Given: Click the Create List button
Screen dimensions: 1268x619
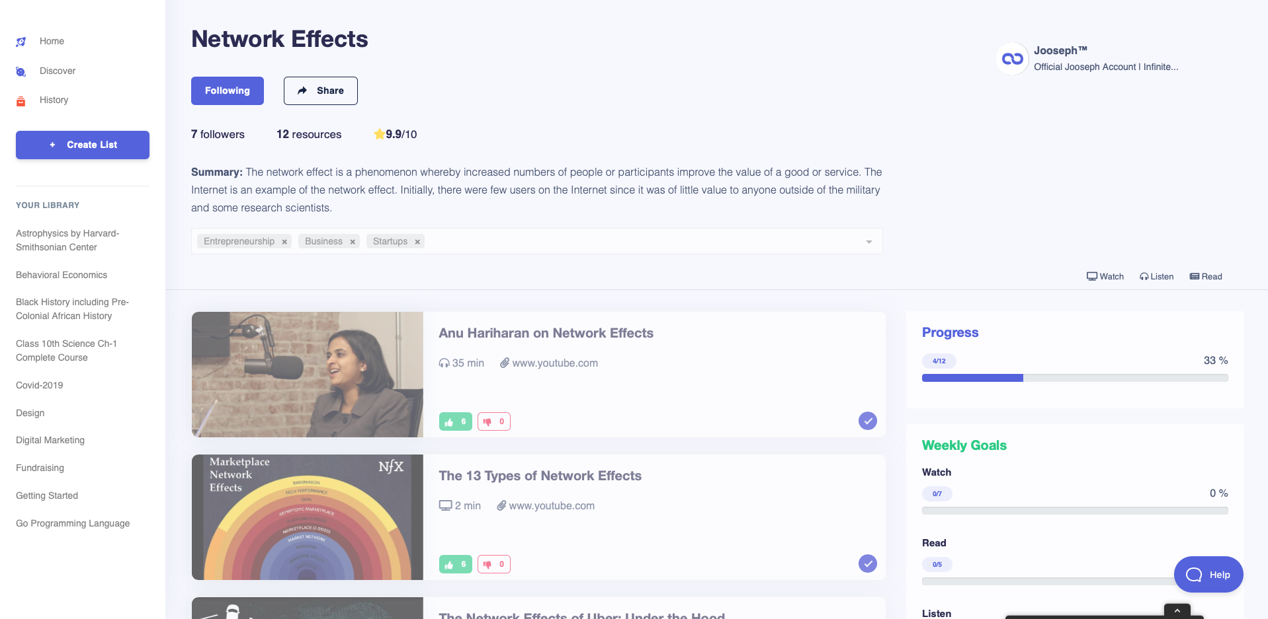Looking at the screenshot, I should point(83,145).
